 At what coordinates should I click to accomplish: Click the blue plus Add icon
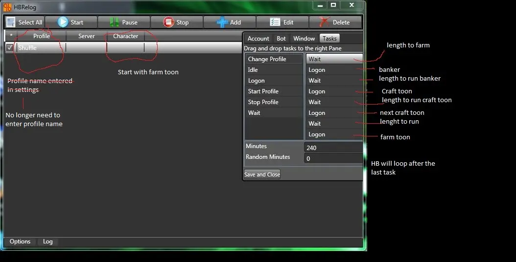tap(222, 22)
